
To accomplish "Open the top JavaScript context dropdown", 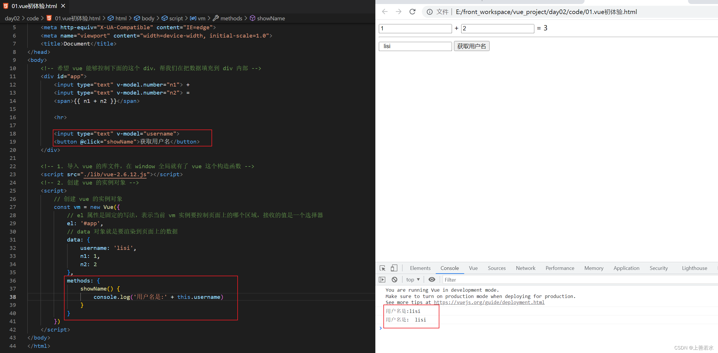I will pos(413,280).
